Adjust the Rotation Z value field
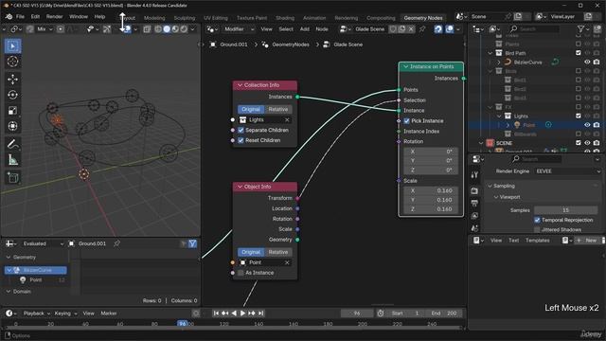606x341 pixels. (431, 170)
